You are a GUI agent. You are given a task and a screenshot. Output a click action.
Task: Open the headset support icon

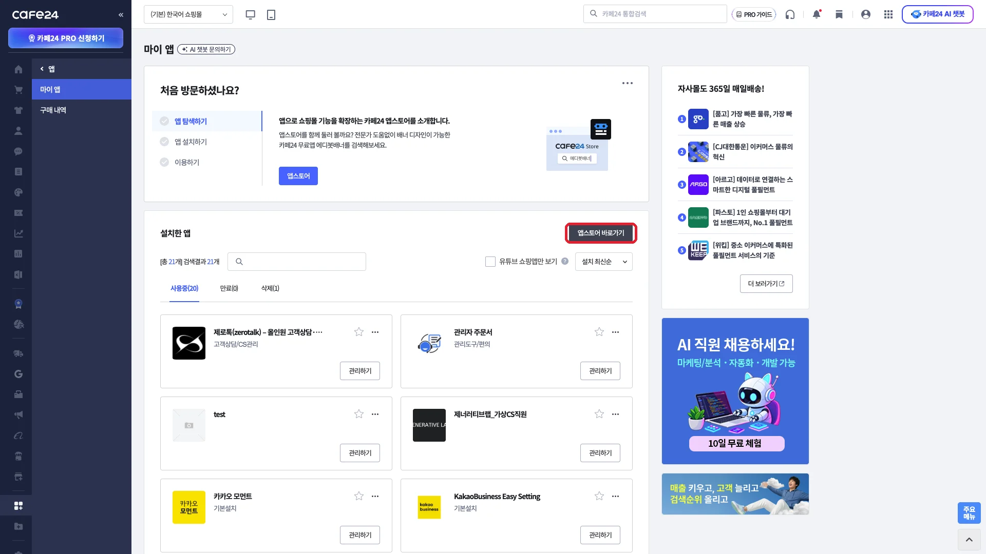pyautogui.click(x=790, y=14)
